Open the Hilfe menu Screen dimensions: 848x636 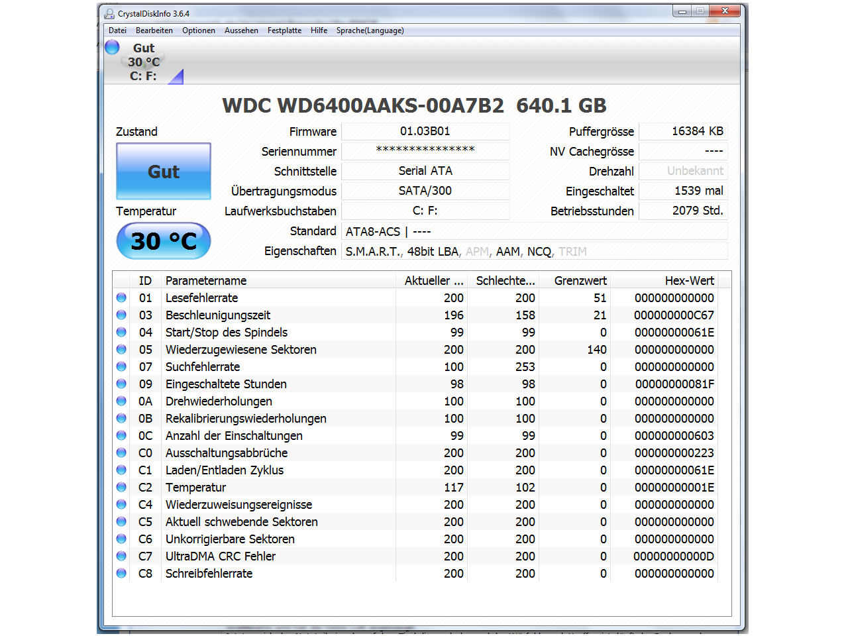319,30
